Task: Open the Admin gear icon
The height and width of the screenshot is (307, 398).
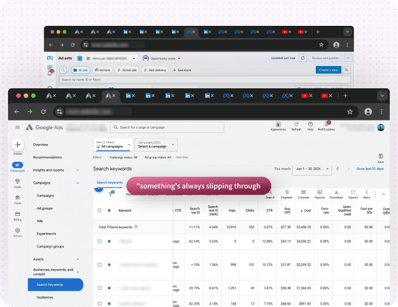Action: coord(17,231)
